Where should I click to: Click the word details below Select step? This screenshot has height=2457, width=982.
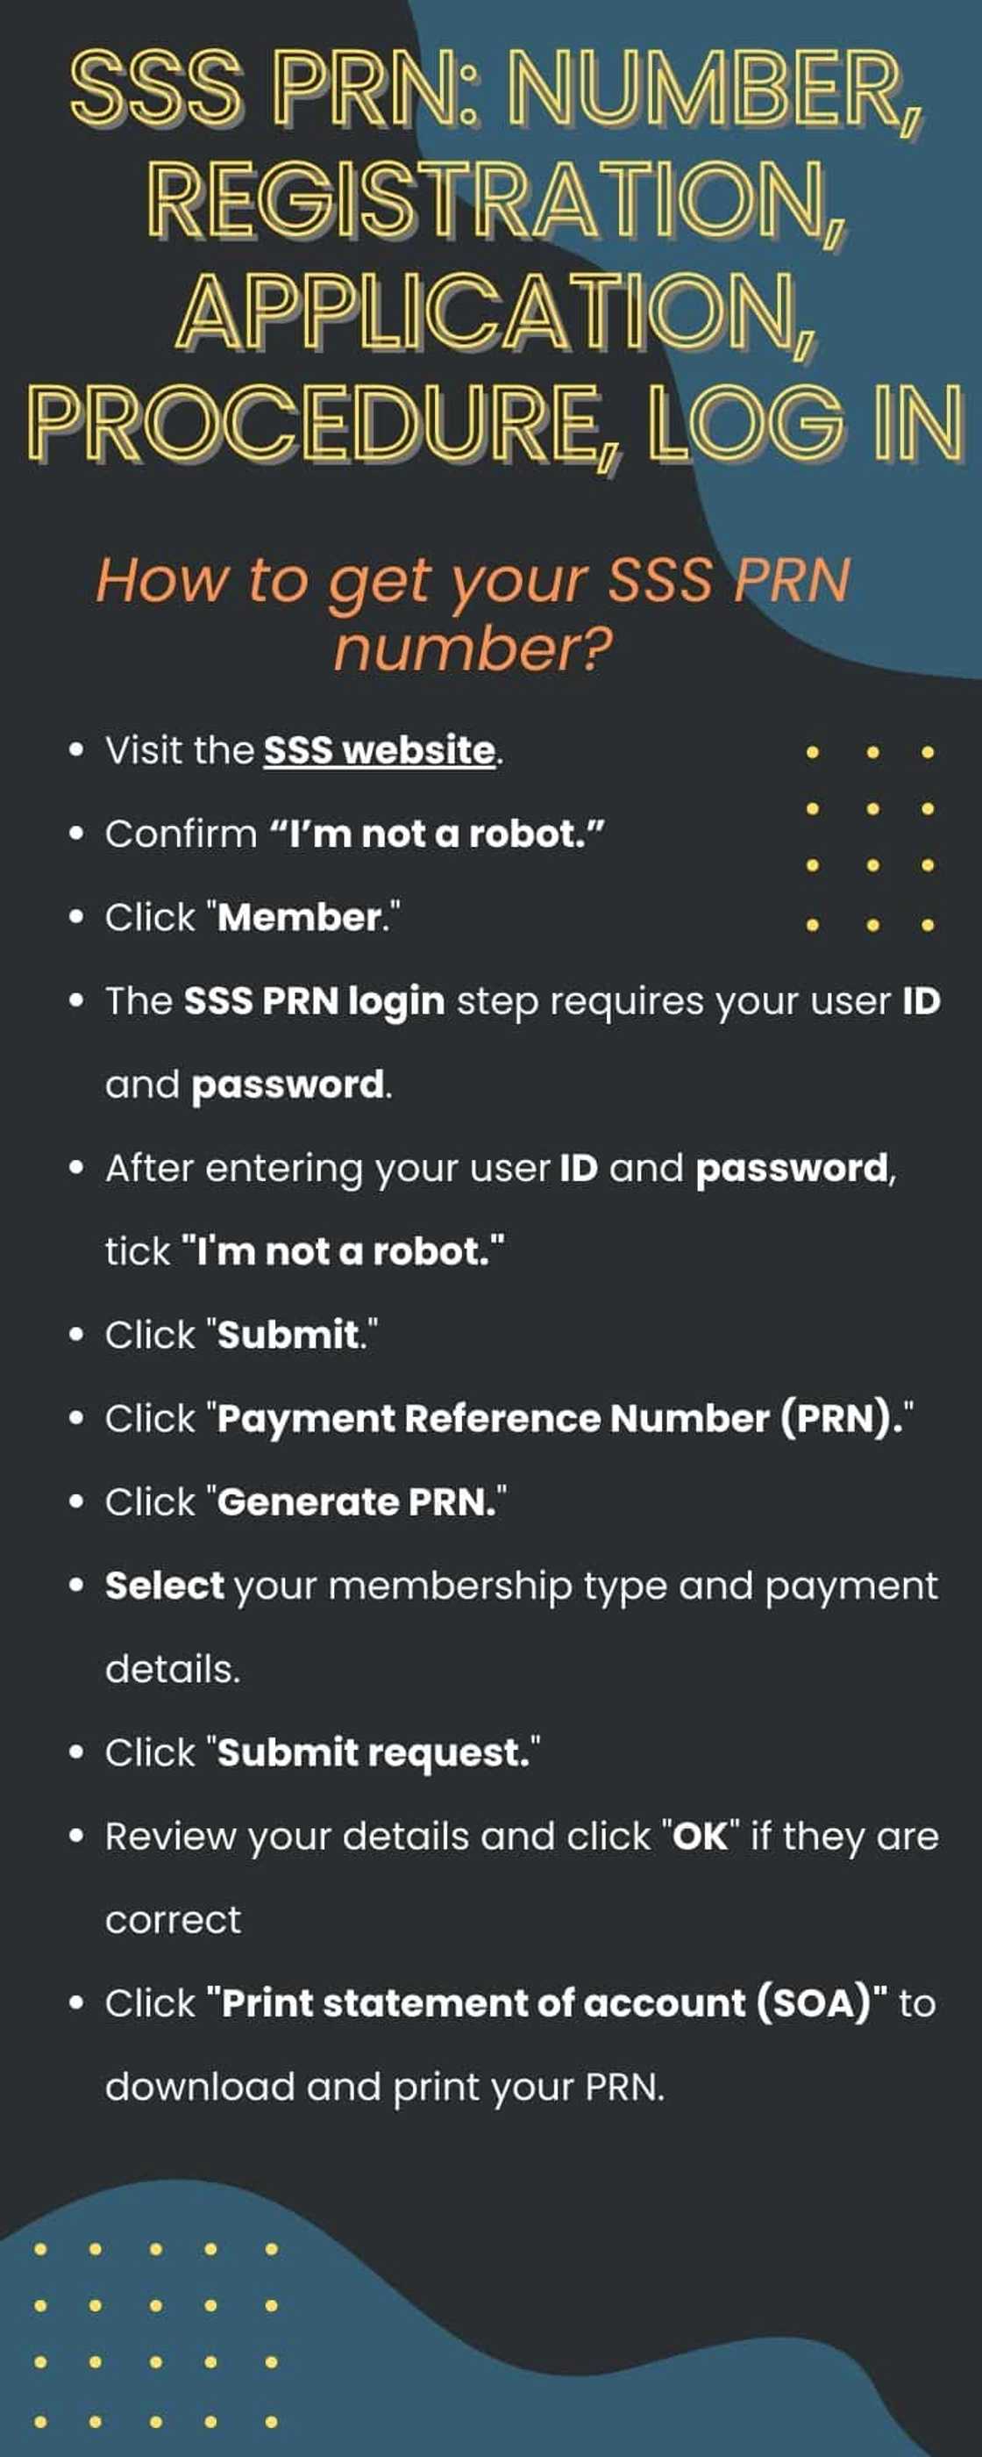[173, 1669]
